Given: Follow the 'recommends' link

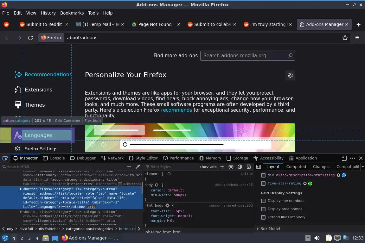Looking at the screenshot, I should [x=176, y=110].
